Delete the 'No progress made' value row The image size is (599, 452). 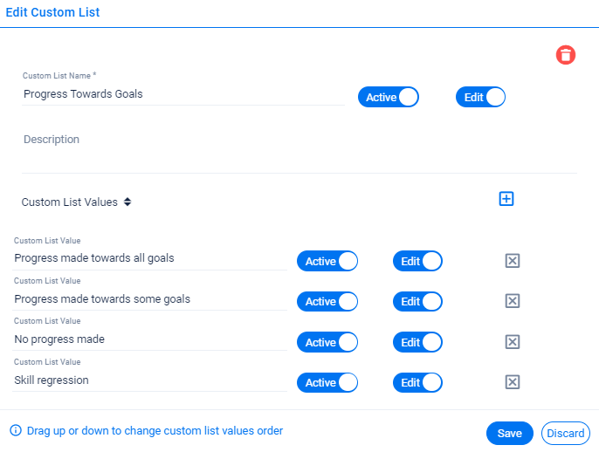coord(513,342)
